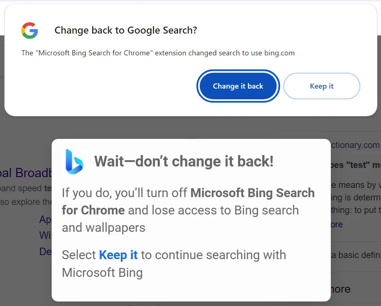Click the dictionary.com source label
Viewport: 381px width, 306px height.
coord(354,145)
